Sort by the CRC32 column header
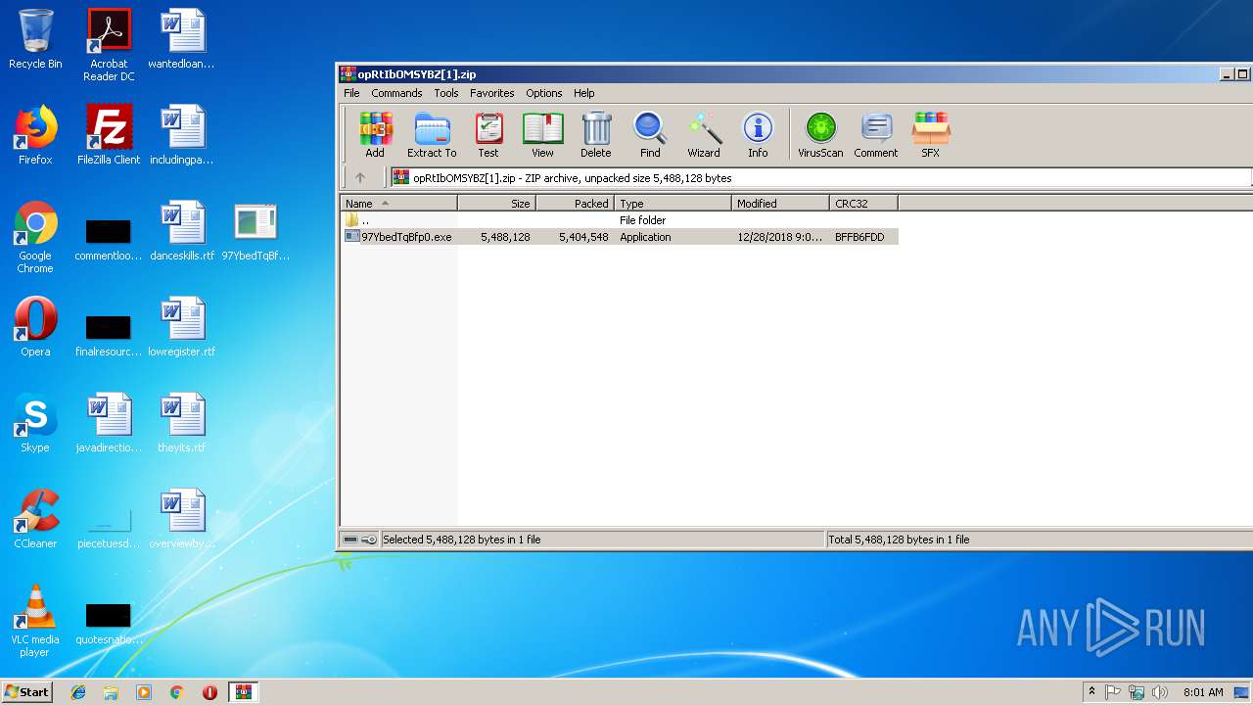1253x705 pixels. 864,203
